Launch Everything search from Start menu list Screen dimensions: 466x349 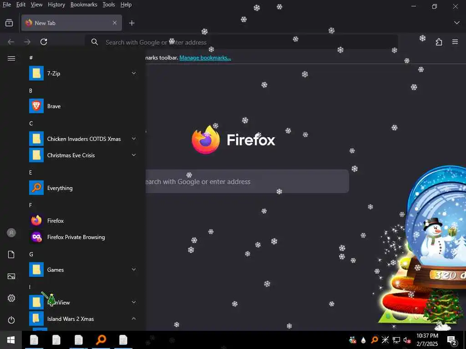83,188
